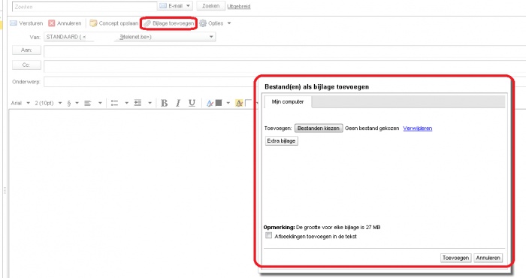Screen dimensions: 526x278
Task: Click Versturen to send the mail
Action: 26,23
